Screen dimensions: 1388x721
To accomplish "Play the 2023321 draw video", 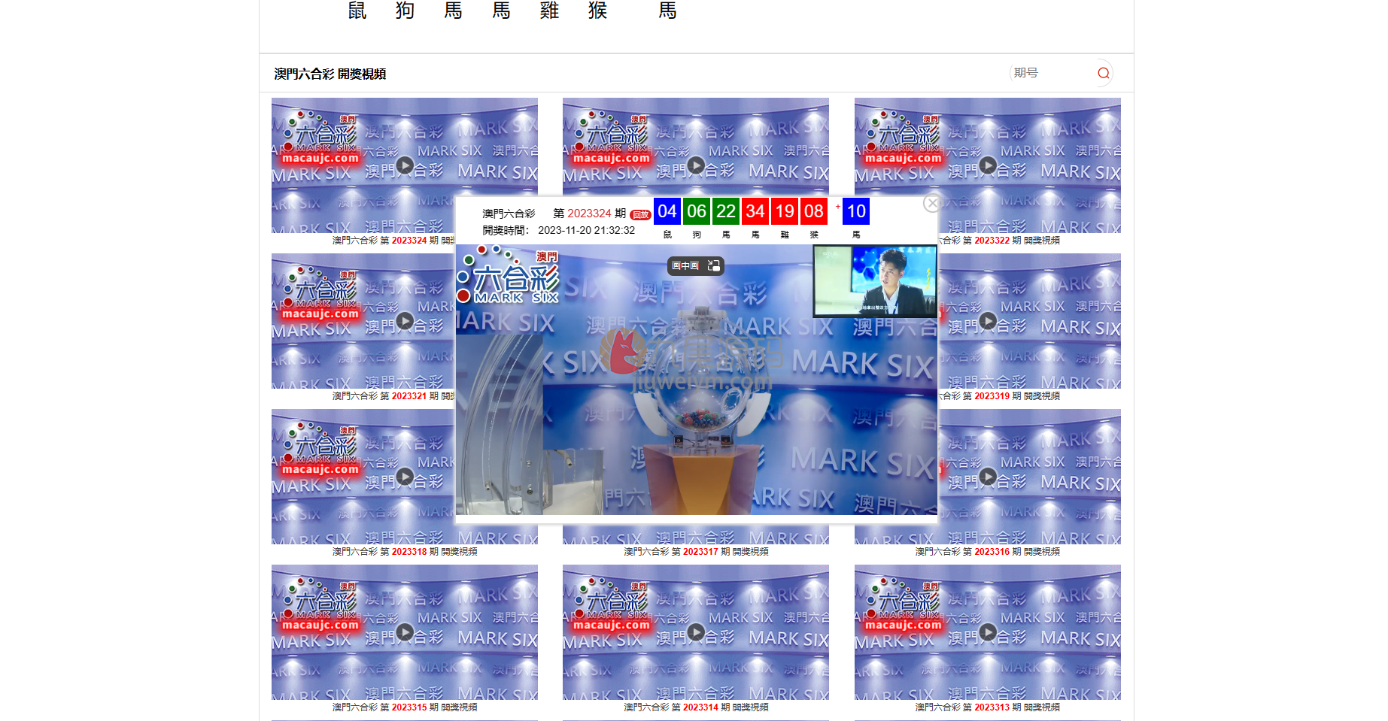I will coord(405,321).
